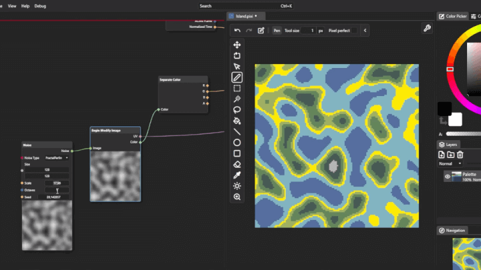481x270 pixels.
Task: Delete the selected layer
Action: point(460,155)
